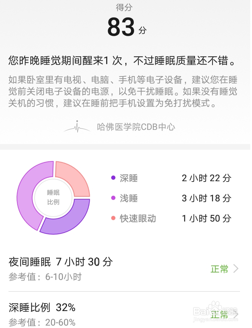Viewport: 252px width, 328px height.
Task: Click the 浅睡 3 小时 18 分 entry
Action: click(x=171, y=198)
